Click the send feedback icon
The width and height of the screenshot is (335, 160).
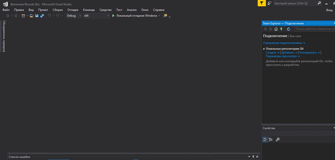(270, 3)
